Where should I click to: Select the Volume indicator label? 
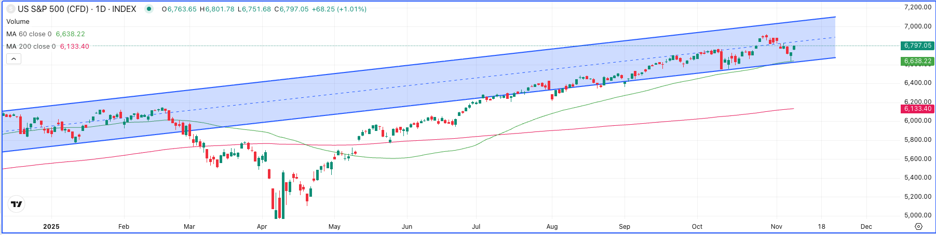tap(18, 21)
